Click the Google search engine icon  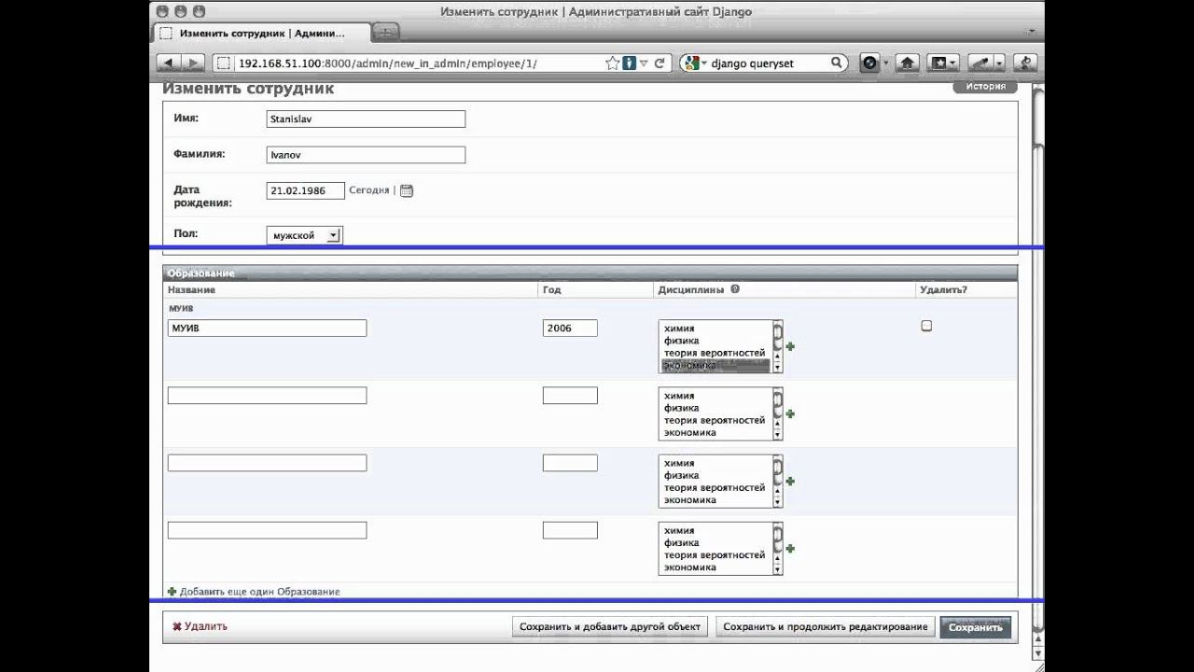(691, 63)
